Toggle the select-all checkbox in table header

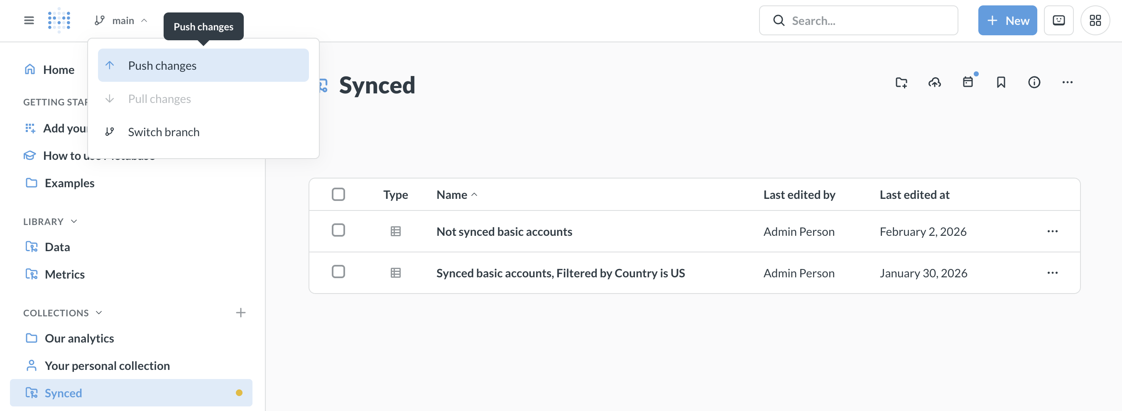click(x=338, y=194)
